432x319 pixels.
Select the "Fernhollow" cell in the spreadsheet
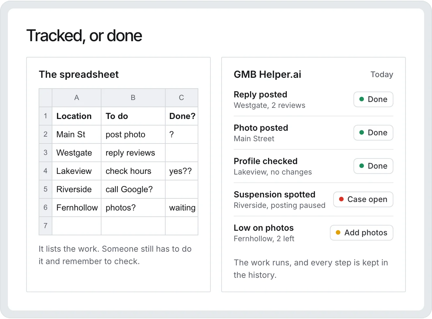pos(77,208)
